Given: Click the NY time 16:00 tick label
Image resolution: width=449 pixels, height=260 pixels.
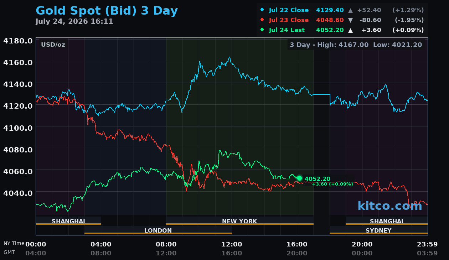Looking at the screenshot, I should [297, 244].
